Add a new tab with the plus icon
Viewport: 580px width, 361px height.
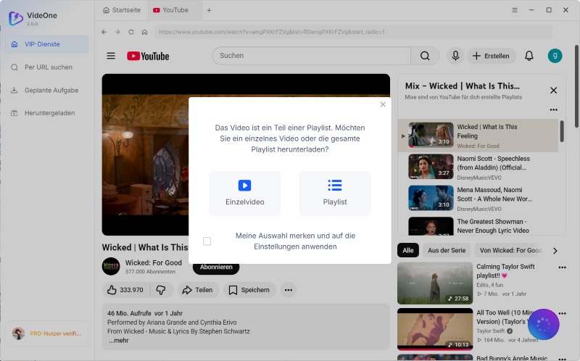209,10
